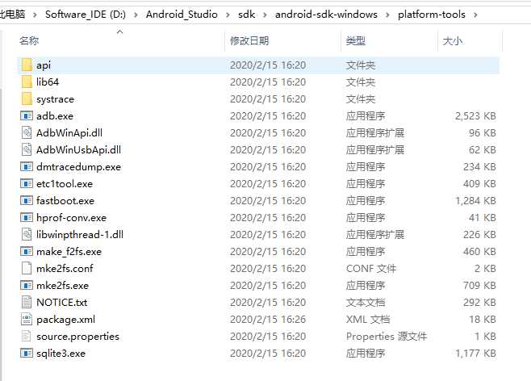This screenshot has height=381, width=531.
Task: Go to 此电脑 in address bar
Action: [x=12, y=15]
